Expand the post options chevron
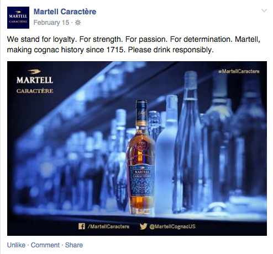The image size is (273, 254). [264, 10]
